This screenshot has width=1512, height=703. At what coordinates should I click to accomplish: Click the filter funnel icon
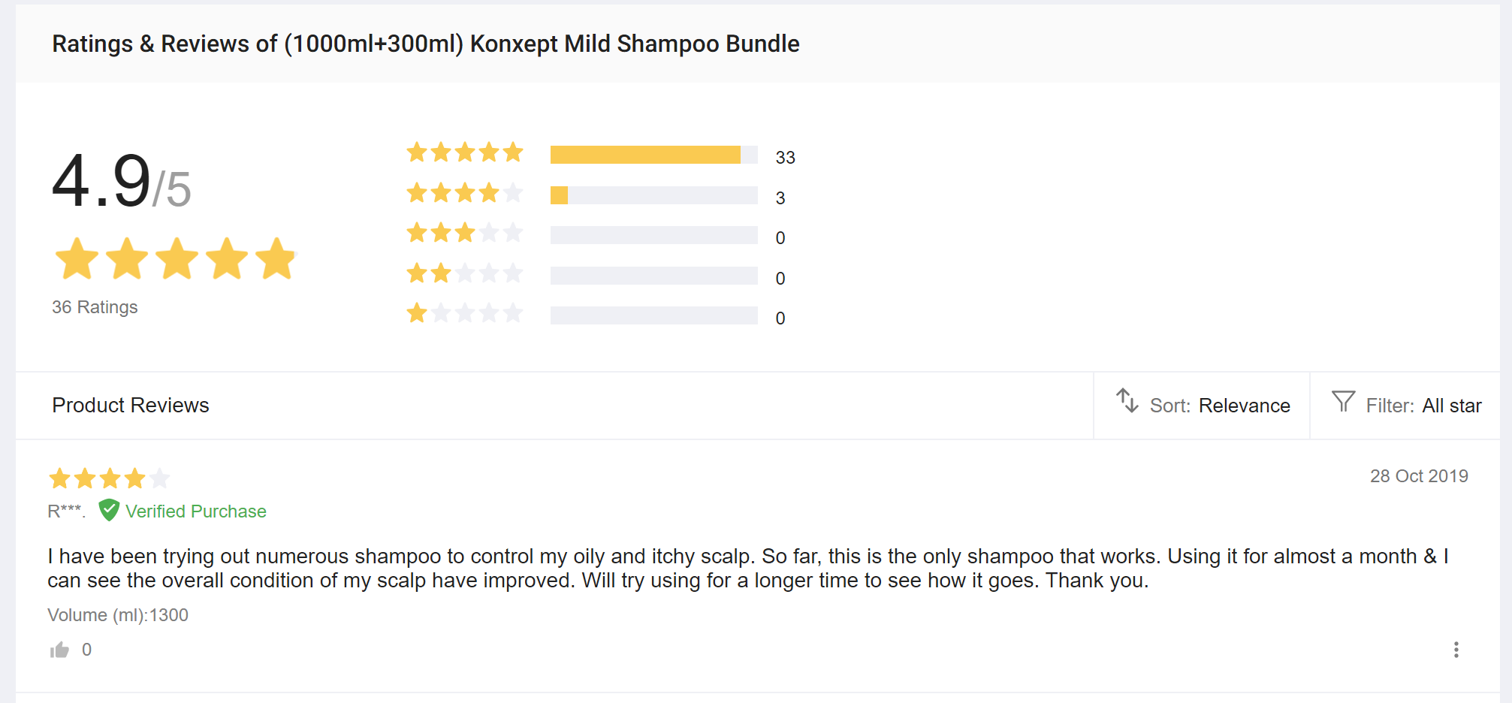(x=1343, y=402)
